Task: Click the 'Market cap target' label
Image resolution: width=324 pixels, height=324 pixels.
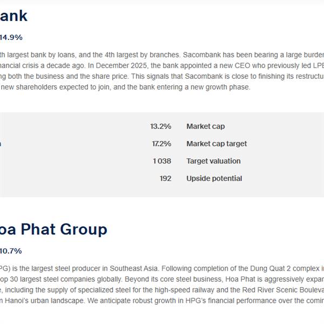Action: pos(217,144)
